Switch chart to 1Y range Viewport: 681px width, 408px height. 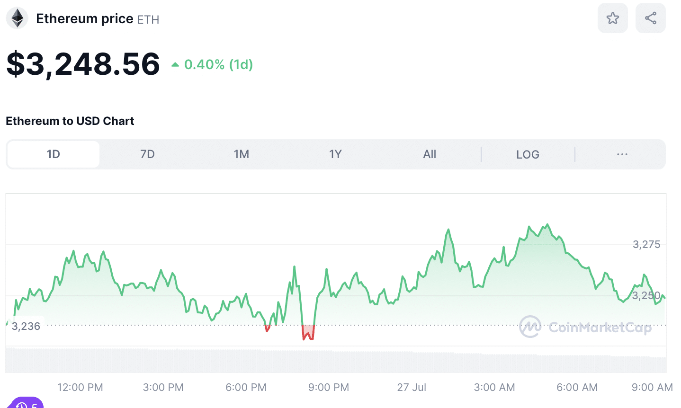pyautogui.click(x=335, y=154)
